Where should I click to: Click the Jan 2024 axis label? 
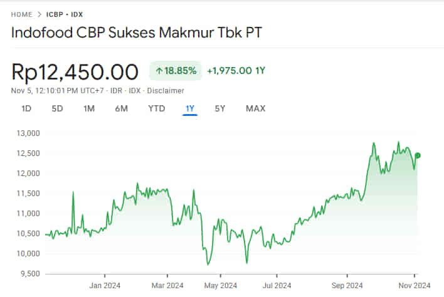click(x=104, y=284)
